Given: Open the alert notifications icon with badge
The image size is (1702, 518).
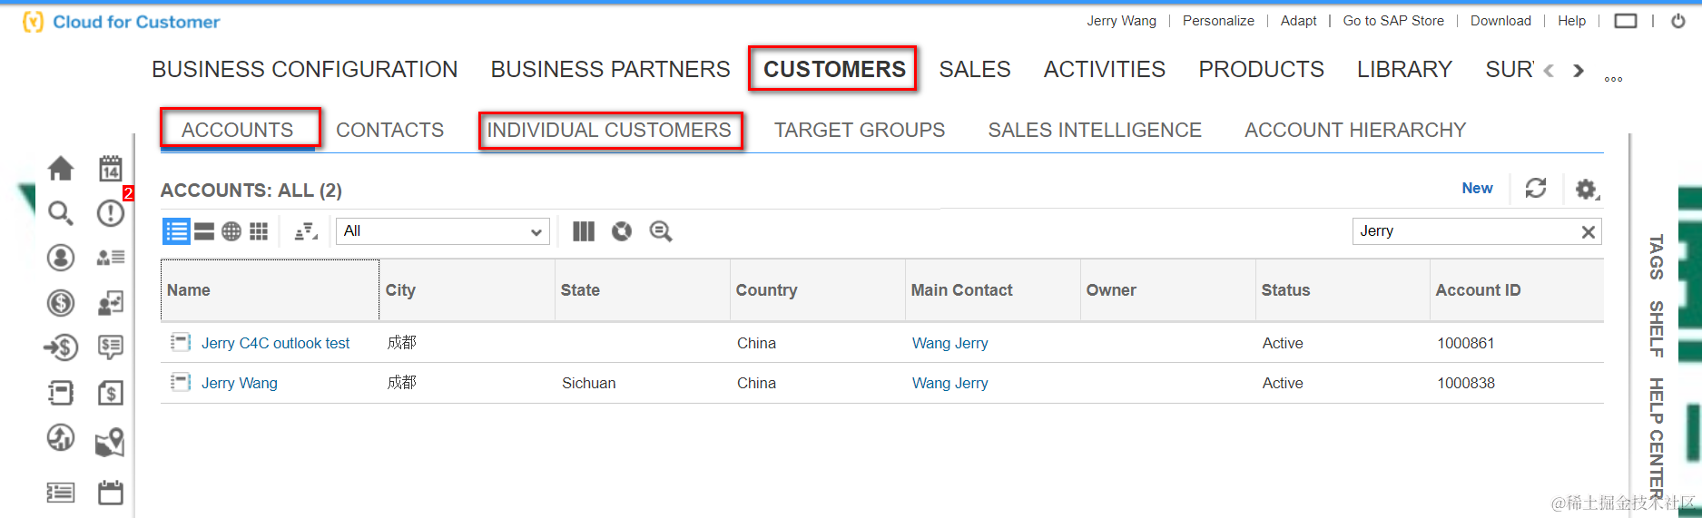Looking at the screenshot, I should 111,213.
